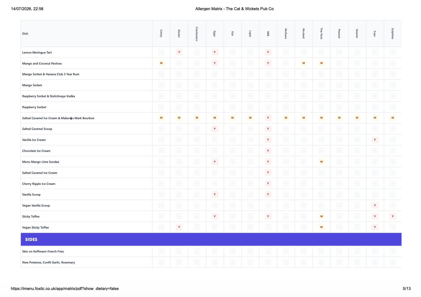Select the Salted Caramel Scoop dish name
Screen dimensions: 421x297
(37, 129)
